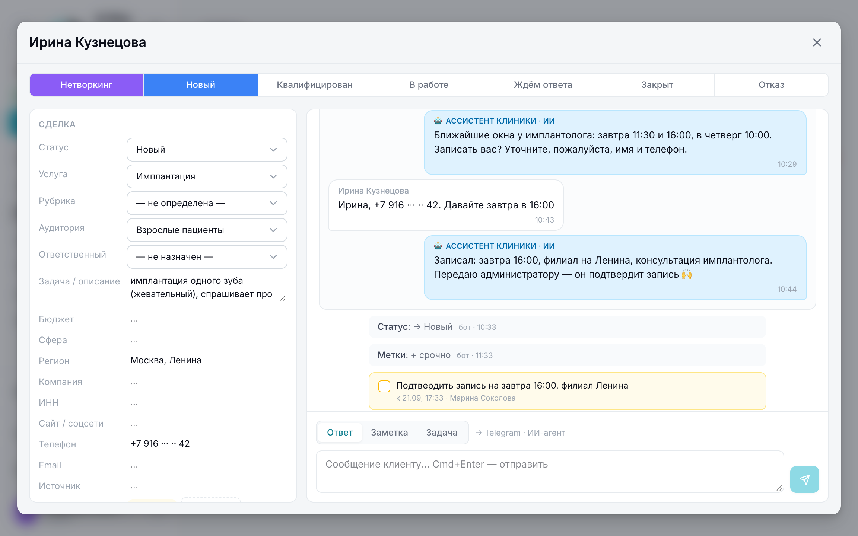Open the Рубрика dropdown

207,203
